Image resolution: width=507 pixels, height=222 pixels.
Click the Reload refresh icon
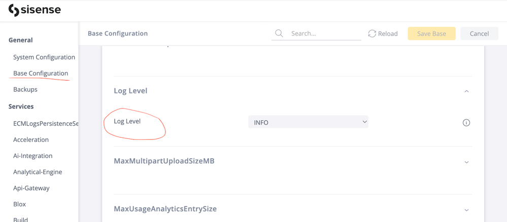[x=372, y=33]
